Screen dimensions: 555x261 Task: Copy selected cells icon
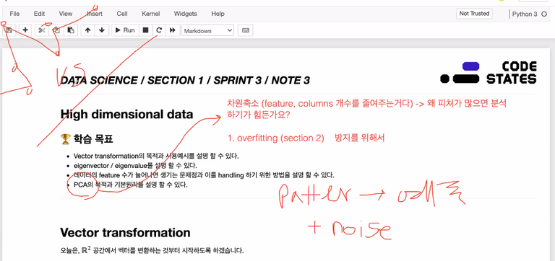click(56, 30)
